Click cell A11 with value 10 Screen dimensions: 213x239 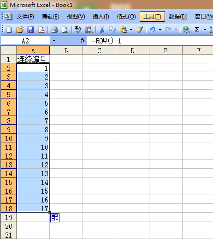[33, 147]
